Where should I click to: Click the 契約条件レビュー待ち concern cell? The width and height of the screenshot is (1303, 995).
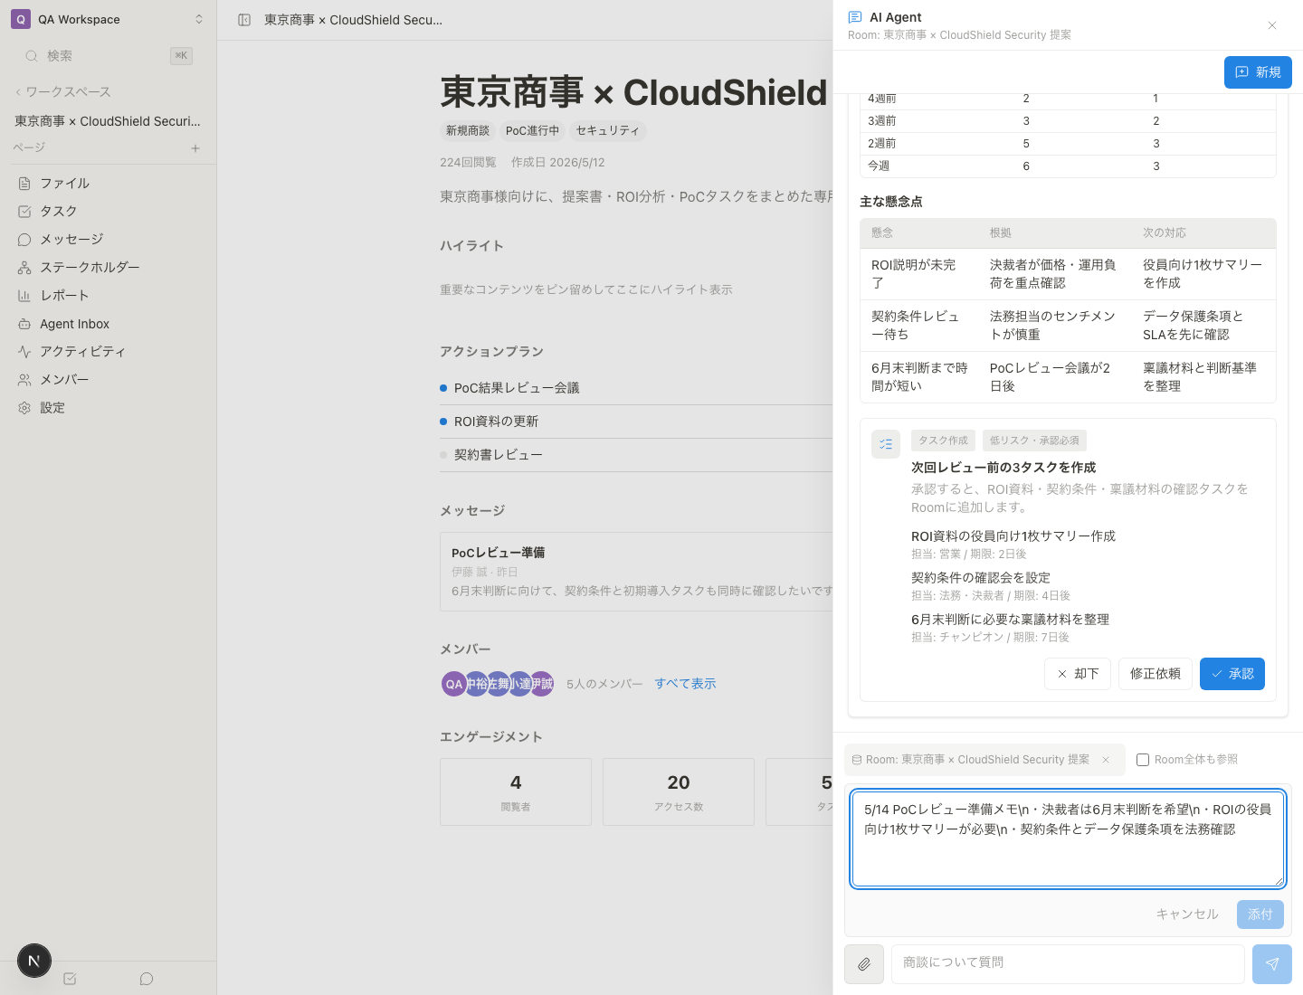pos(918,326)
